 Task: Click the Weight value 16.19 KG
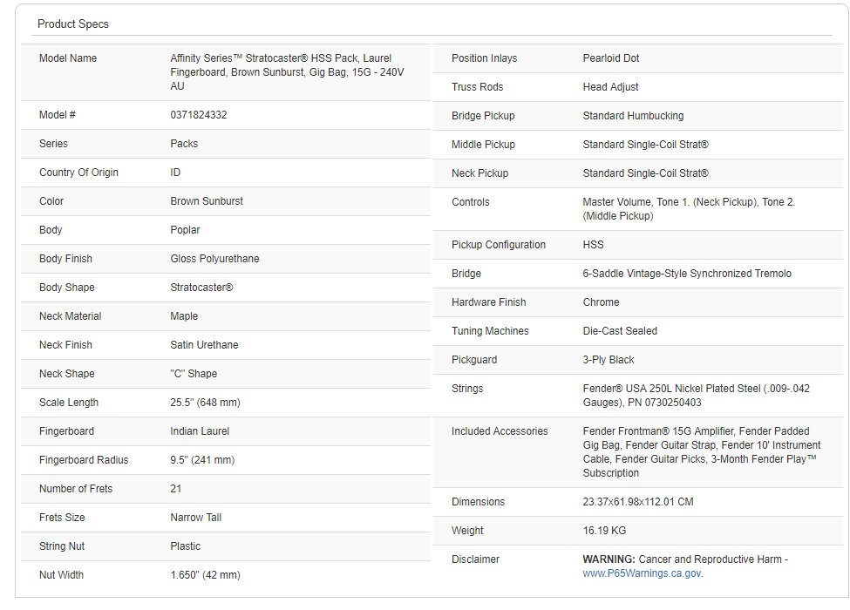coord(604,531)
